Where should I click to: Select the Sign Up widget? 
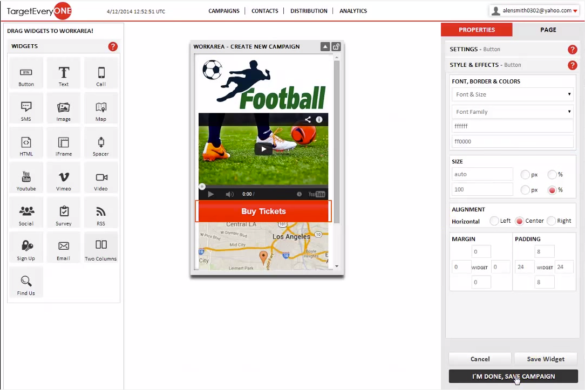[26, 247]
